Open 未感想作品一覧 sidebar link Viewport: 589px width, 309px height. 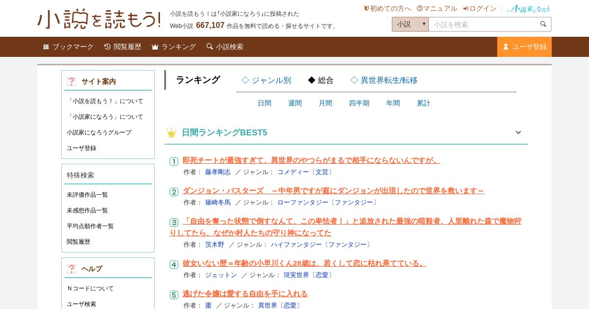click(x=87, y=211)
